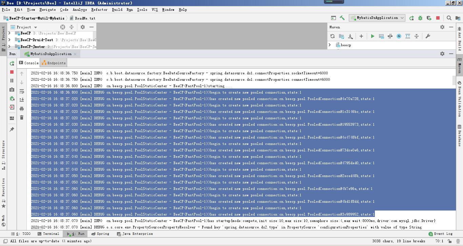Viewport: 463px width, 246px height.
Task: Expand the BeeCP-Jmeter project folder
Action: coord(9,47)
